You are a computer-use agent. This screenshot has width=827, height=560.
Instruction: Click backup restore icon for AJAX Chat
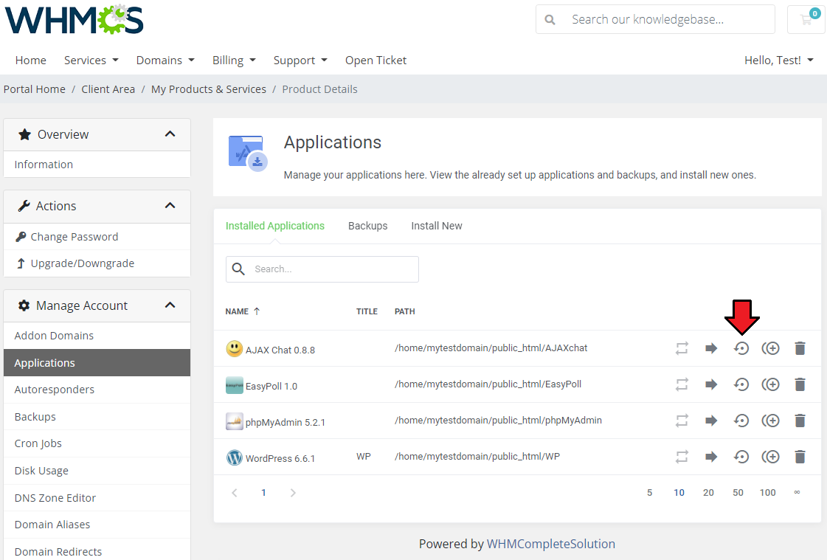pyautogui.click(x=741, y=348)
